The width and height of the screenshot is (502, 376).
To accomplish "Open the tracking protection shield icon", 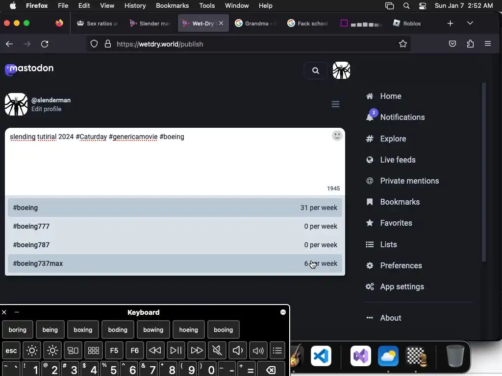I will [94, 44].
